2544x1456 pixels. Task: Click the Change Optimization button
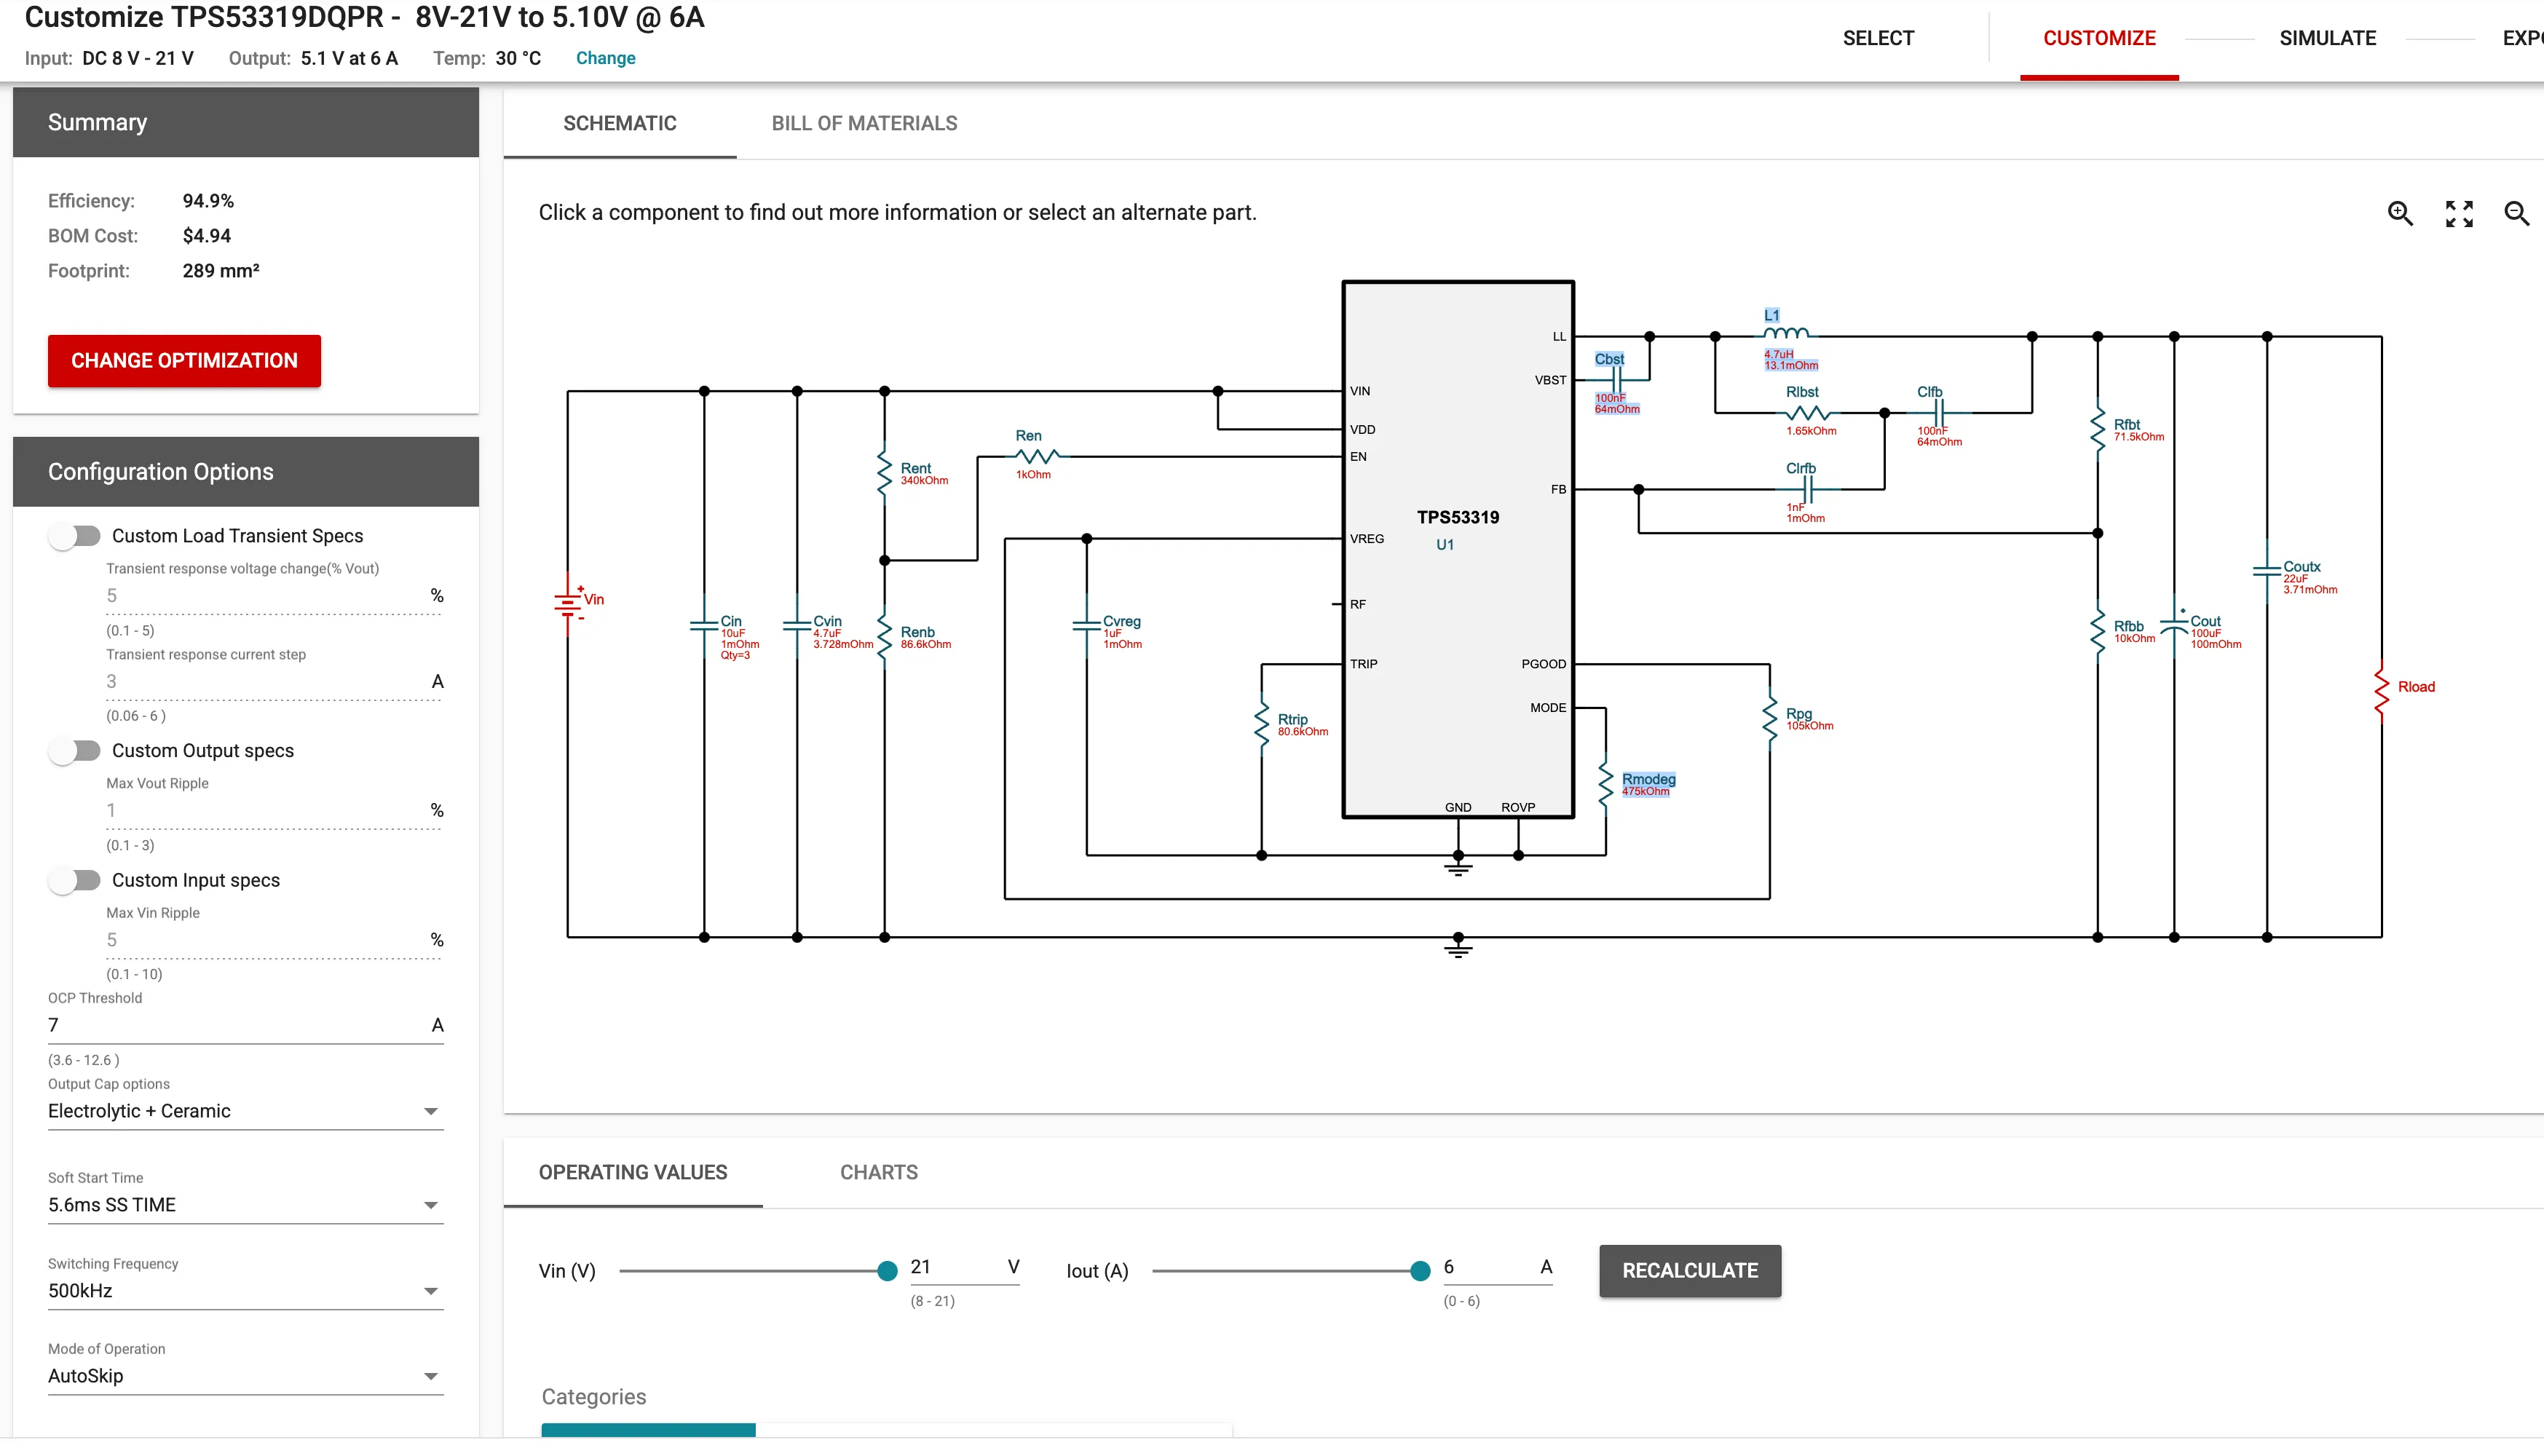click(184, 361)
